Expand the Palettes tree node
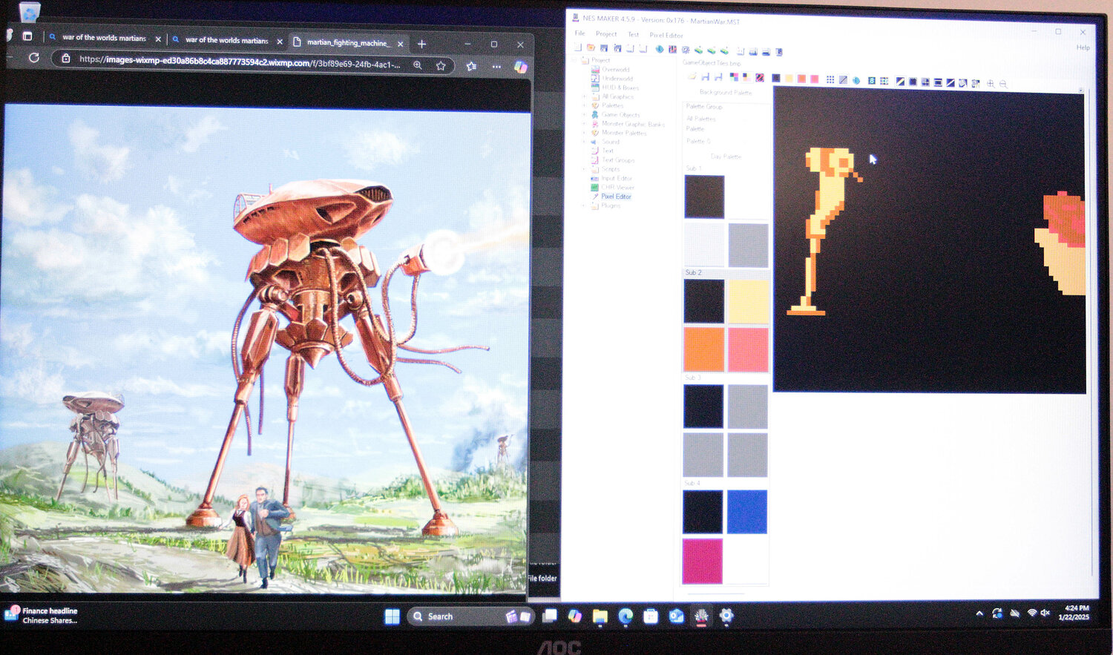 coord(585,105)
